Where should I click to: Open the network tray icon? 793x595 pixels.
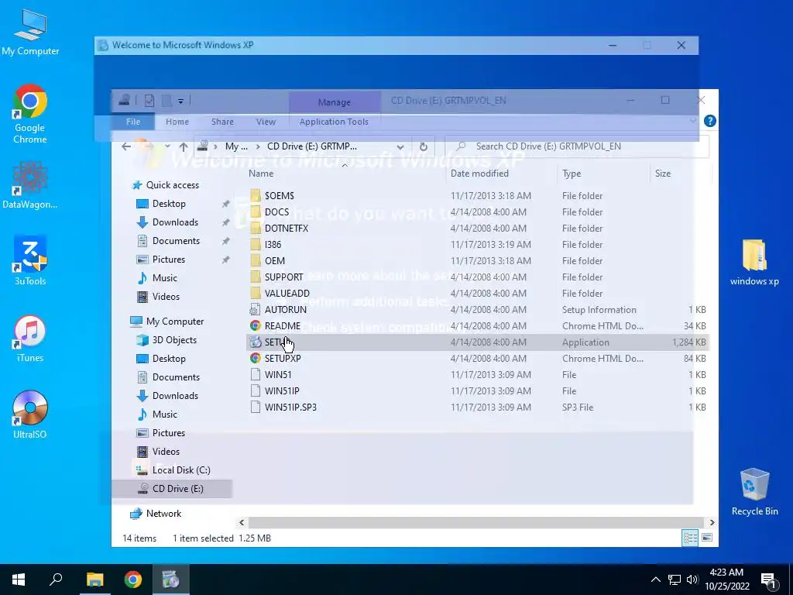coord(675,580)
